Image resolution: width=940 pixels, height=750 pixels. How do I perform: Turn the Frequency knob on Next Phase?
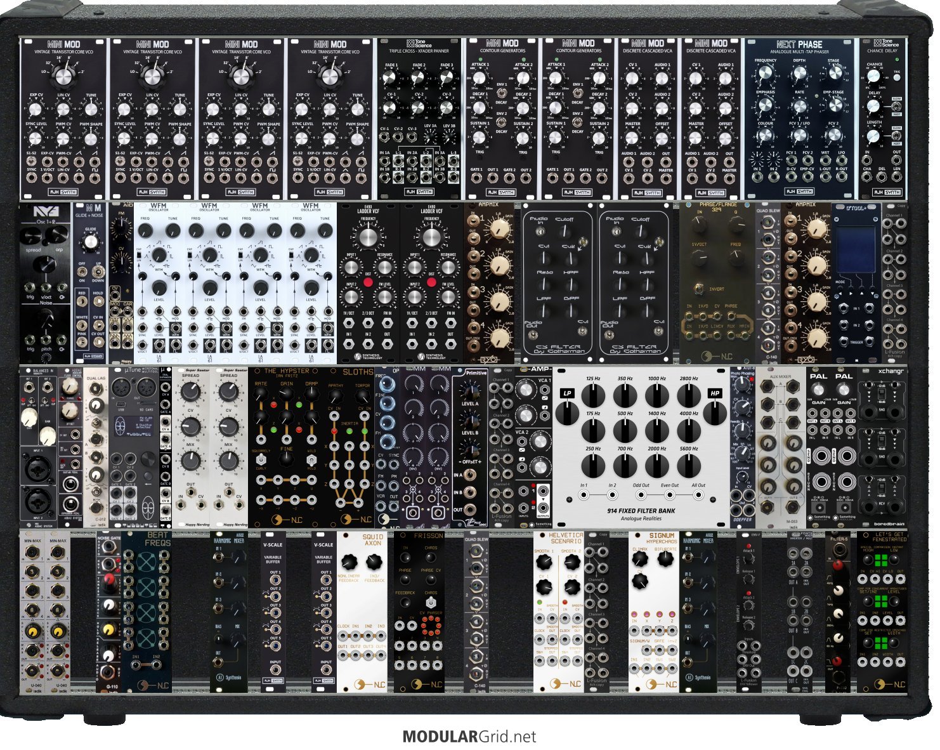[766, 74]
